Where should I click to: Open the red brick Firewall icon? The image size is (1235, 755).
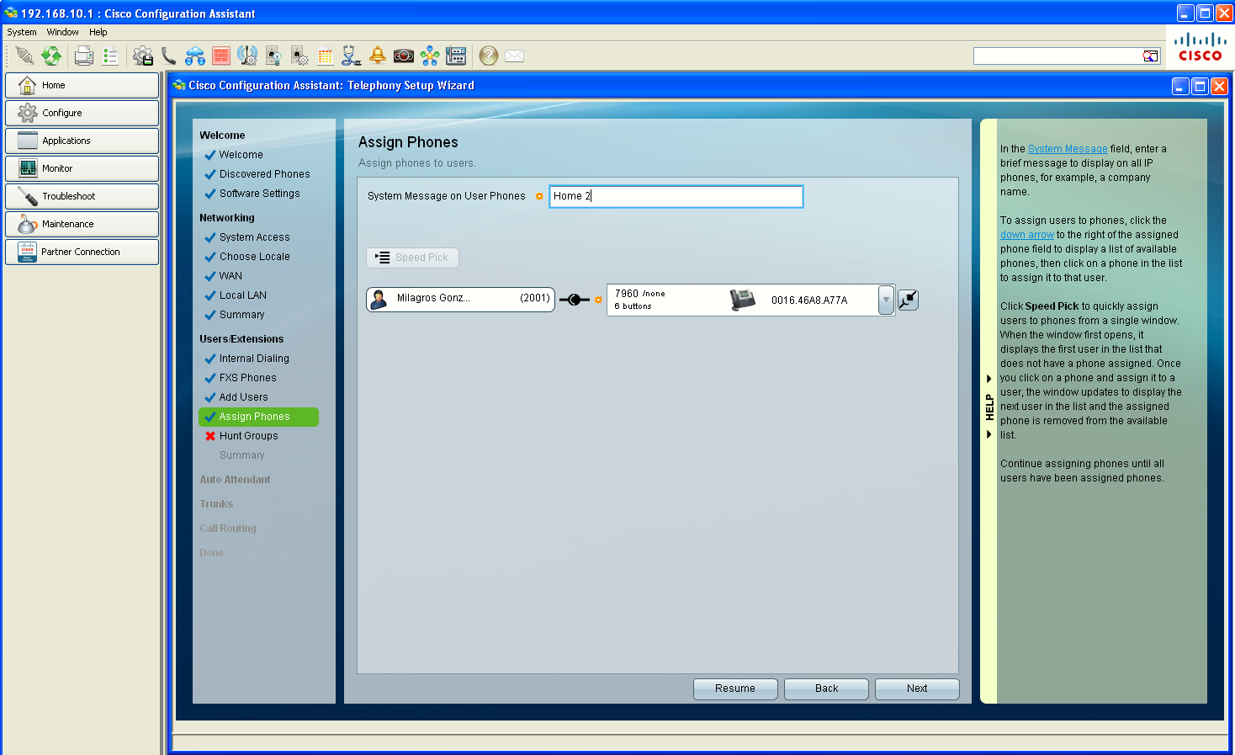pos(221,56)
